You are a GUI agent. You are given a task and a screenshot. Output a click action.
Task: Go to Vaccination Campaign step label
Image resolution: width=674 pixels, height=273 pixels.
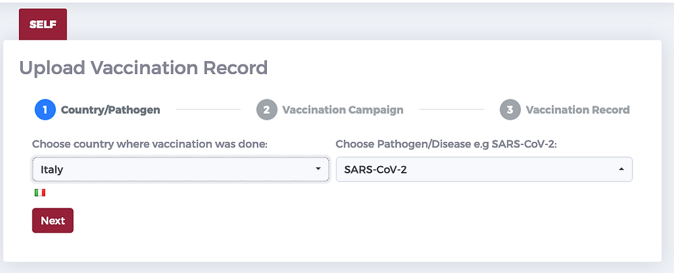point(342,110)
